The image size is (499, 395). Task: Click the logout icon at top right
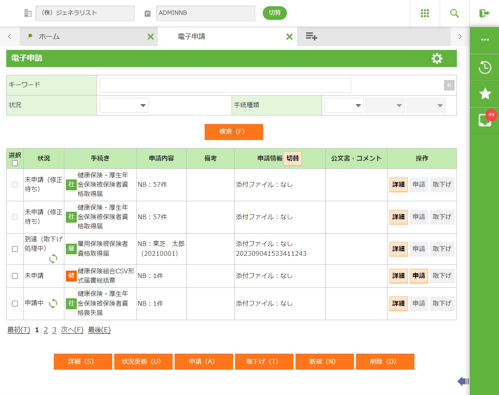(x=484, y=13)
